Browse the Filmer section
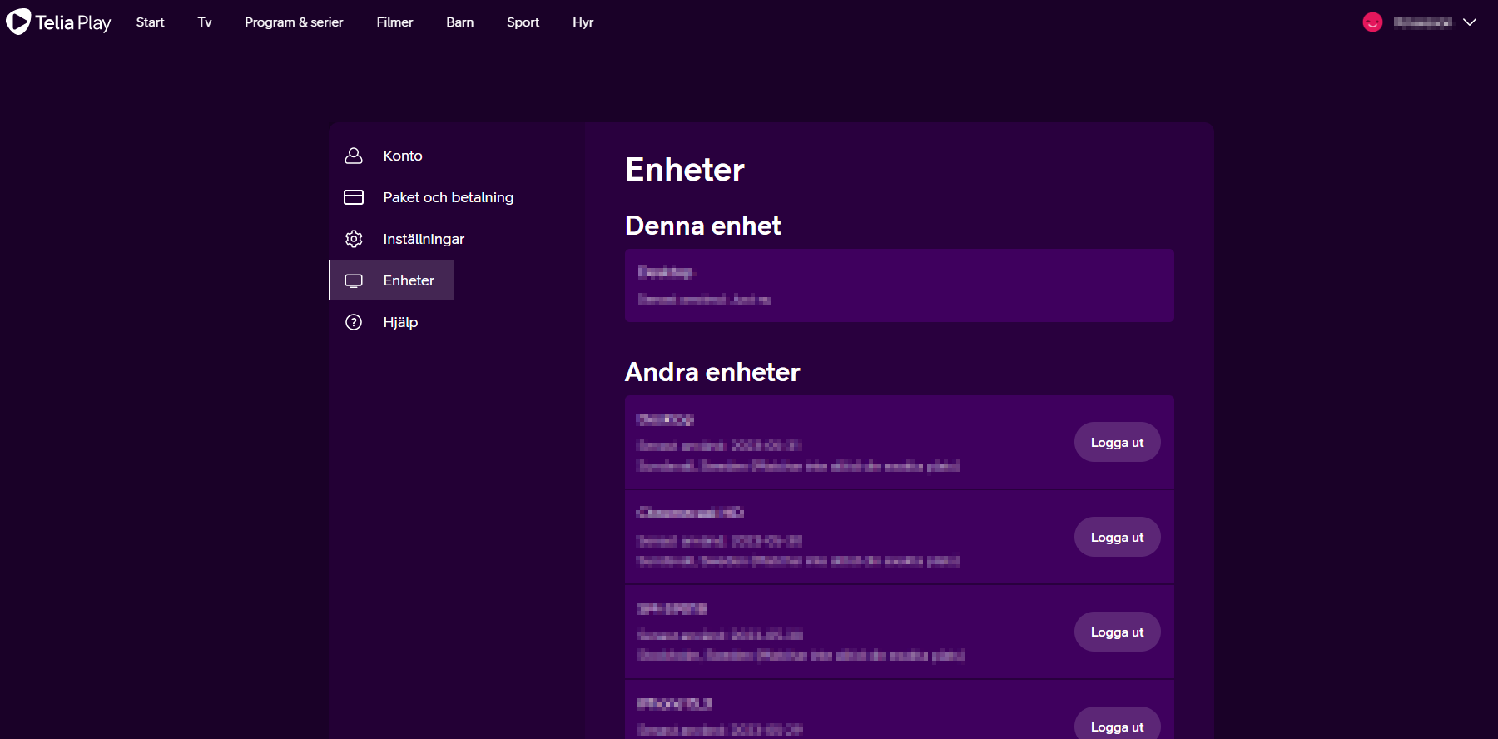This screenshot has width=1498, height=739. pos(394,22)
